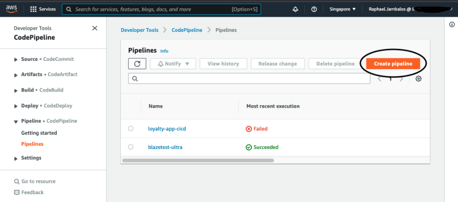Open Getting started in sidebar
458x202 pixels.
point(39,133)
